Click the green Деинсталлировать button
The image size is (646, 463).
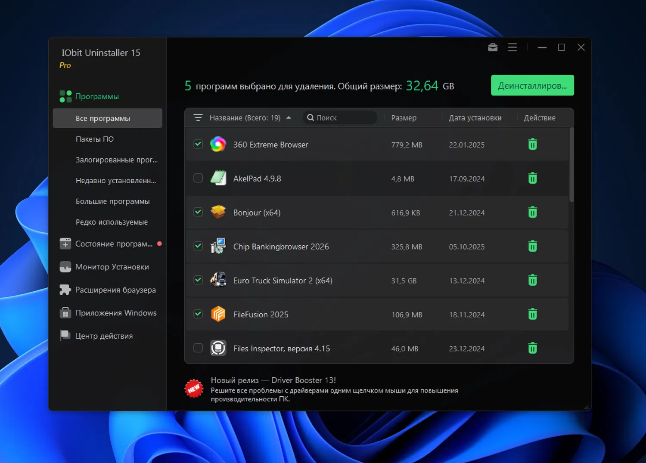[532, 85]
